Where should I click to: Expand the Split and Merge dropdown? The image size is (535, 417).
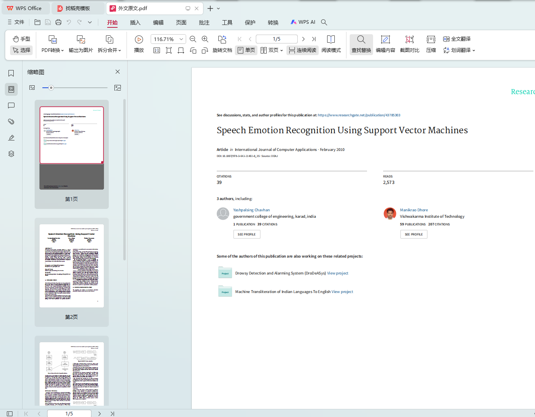(x=109, y=50)
